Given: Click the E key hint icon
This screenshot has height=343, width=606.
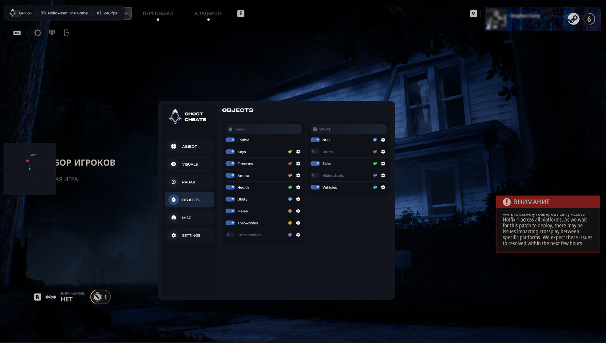Looking at the screenshot, I should coord(241,14).
